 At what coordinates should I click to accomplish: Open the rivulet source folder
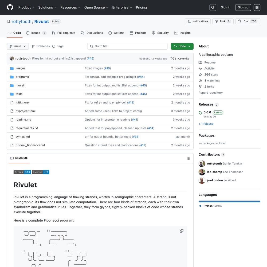point(20,85)
